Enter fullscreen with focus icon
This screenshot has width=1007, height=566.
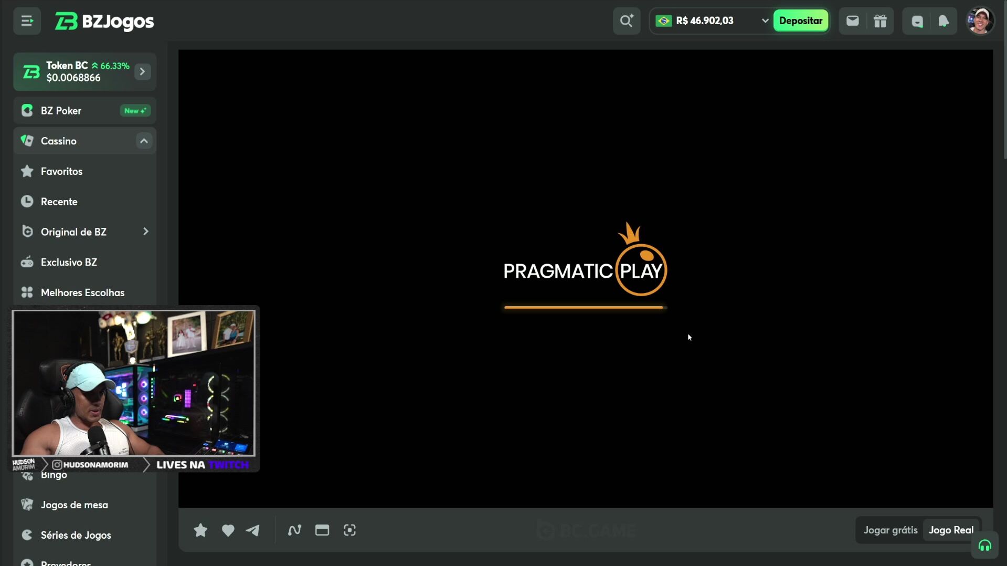point(349,530)
